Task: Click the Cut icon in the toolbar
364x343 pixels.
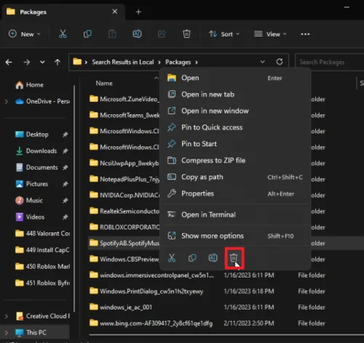Action: click(63, 34)
